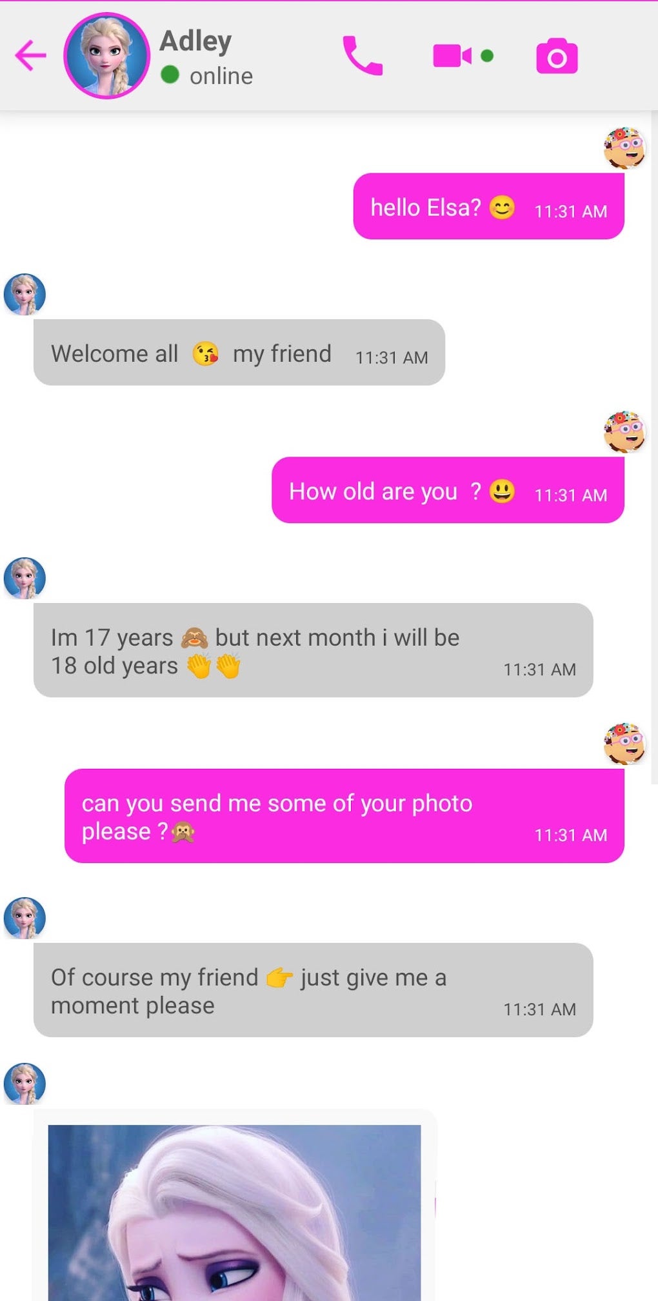Tap the green online status dot
658x1301 pixels.
[x=170, y=75]
